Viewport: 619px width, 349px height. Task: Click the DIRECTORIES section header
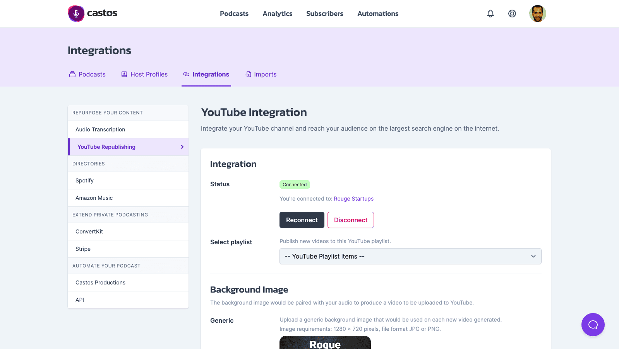pos(89,164)
